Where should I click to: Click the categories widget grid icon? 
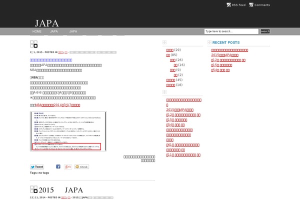pyautogui.click(x=165, y=42)
